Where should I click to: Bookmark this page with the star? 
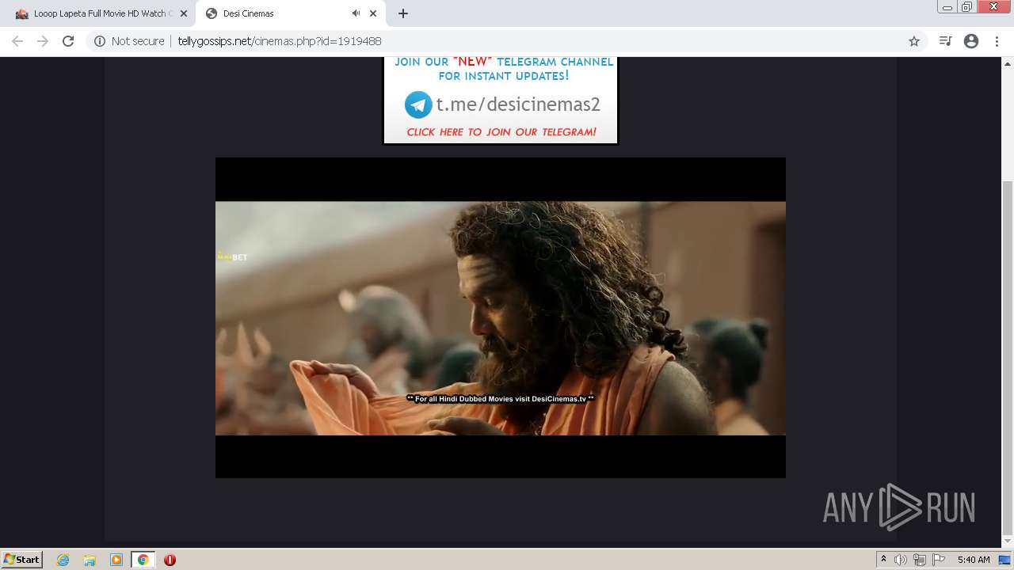(913, 41)
